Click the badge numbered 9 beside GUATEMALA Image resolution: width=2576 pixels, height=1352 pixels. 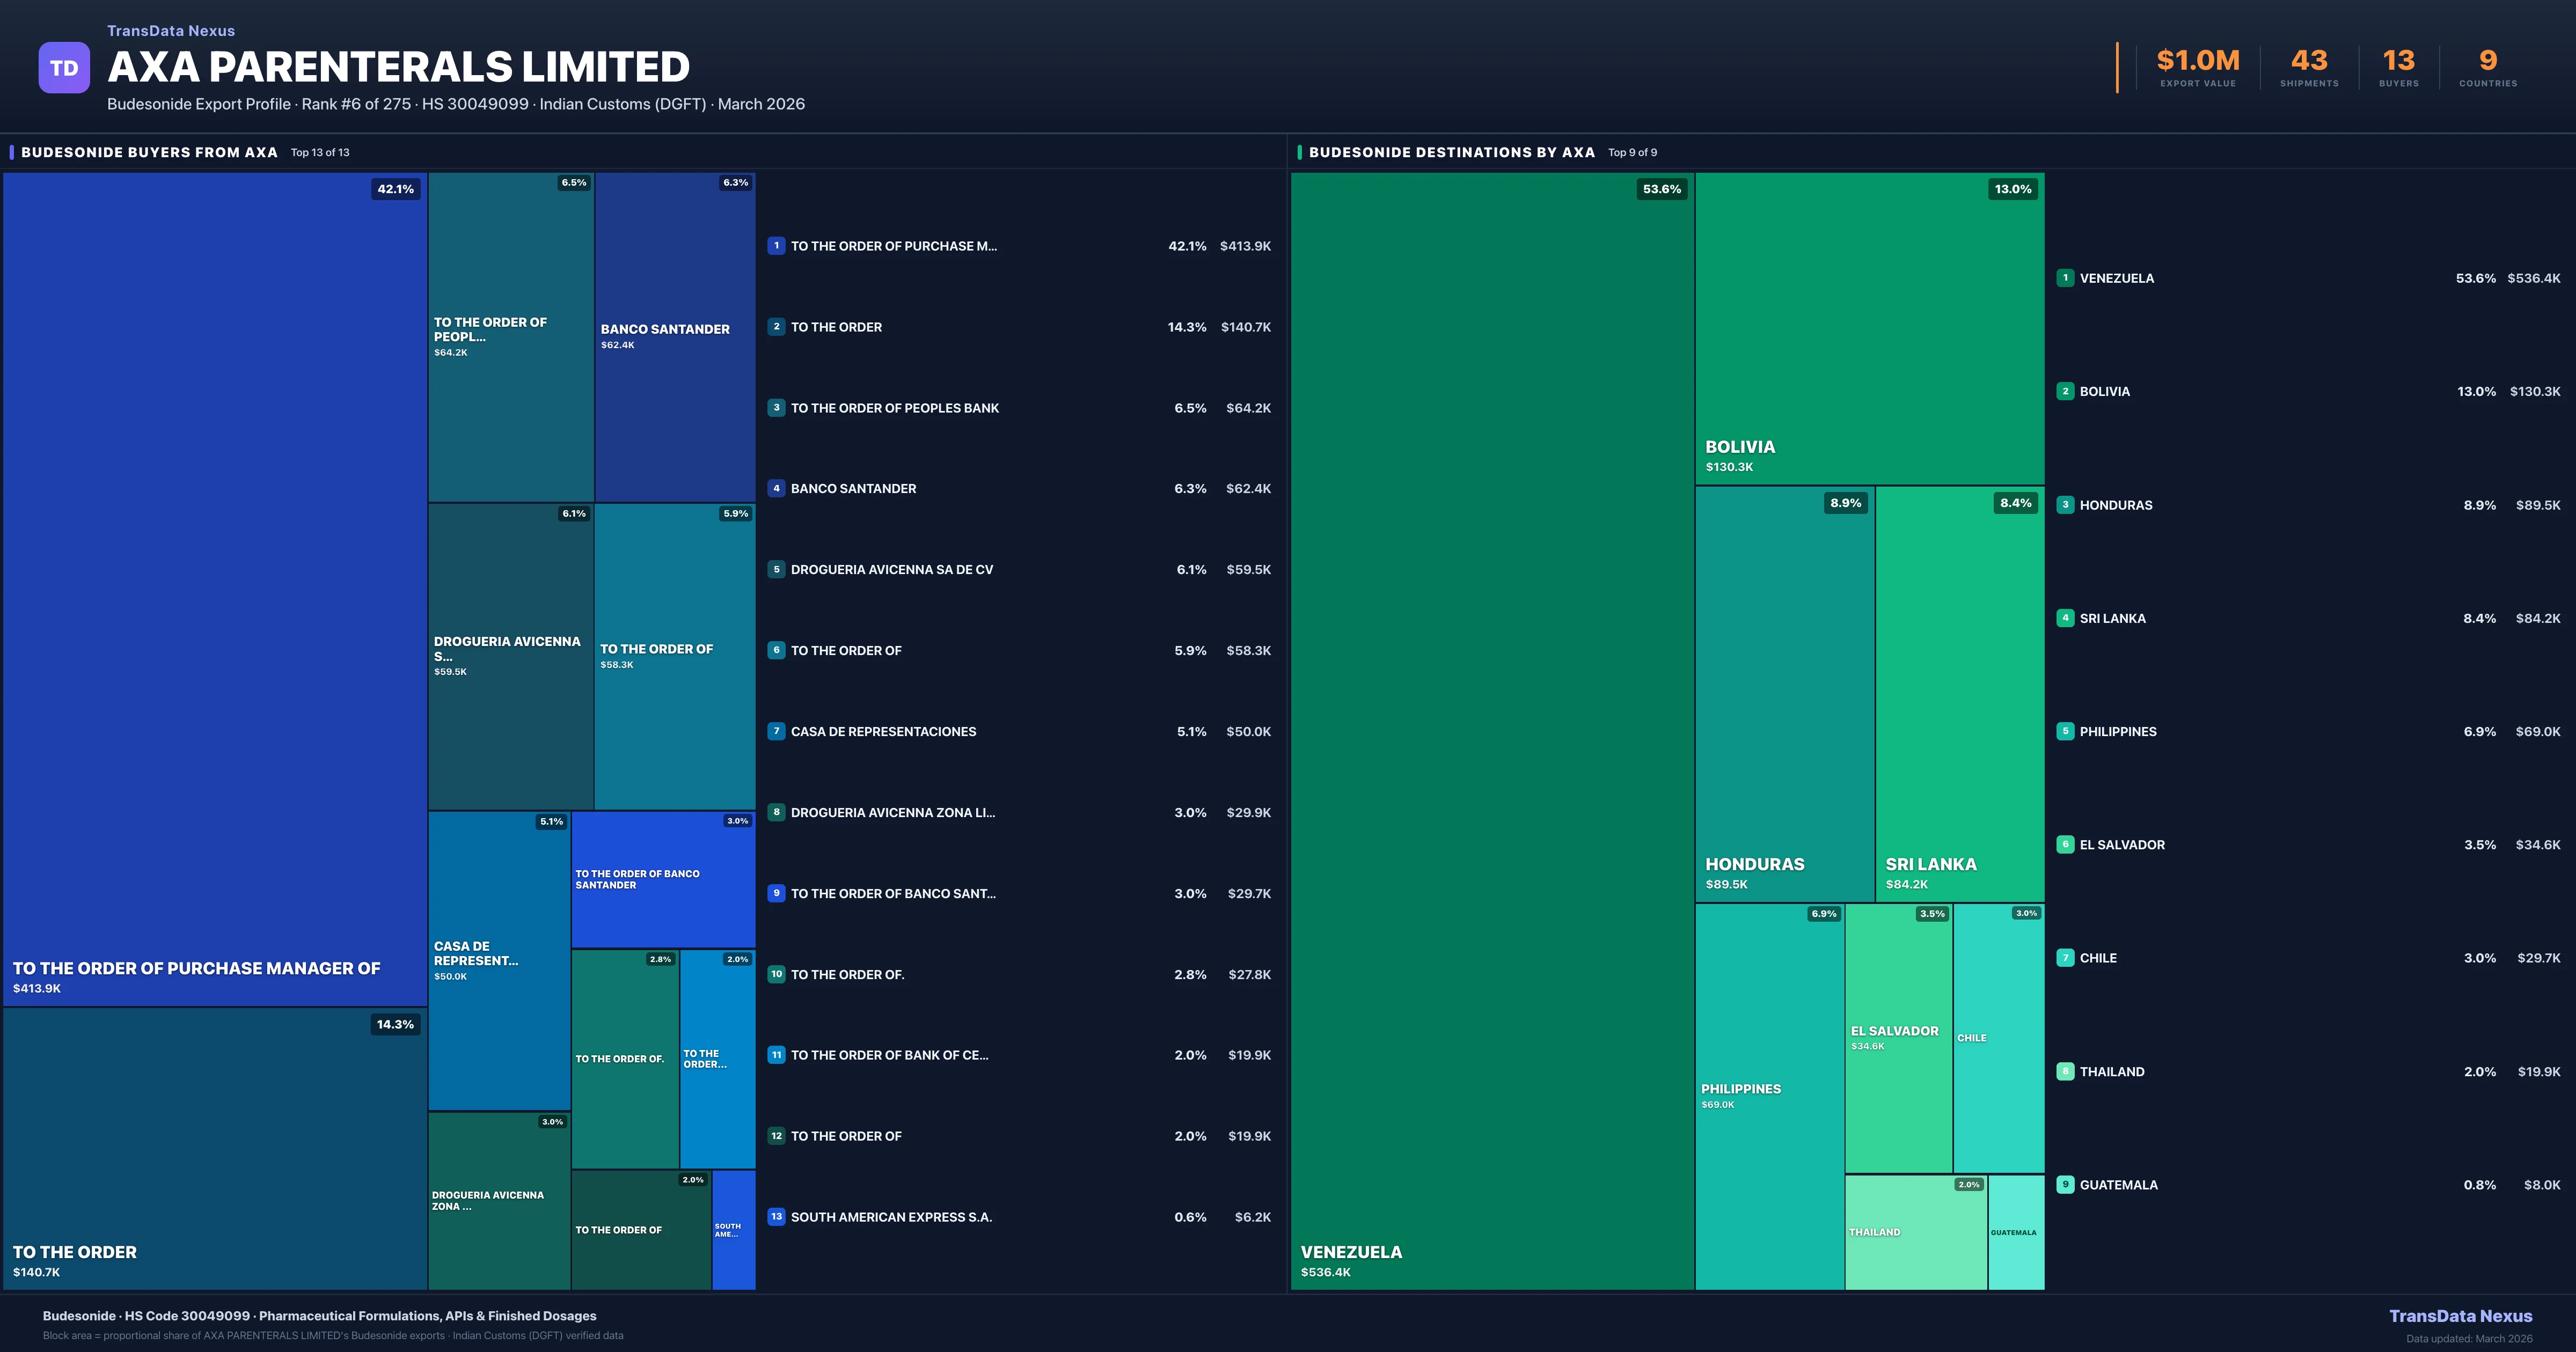tap(2066, 1184)
